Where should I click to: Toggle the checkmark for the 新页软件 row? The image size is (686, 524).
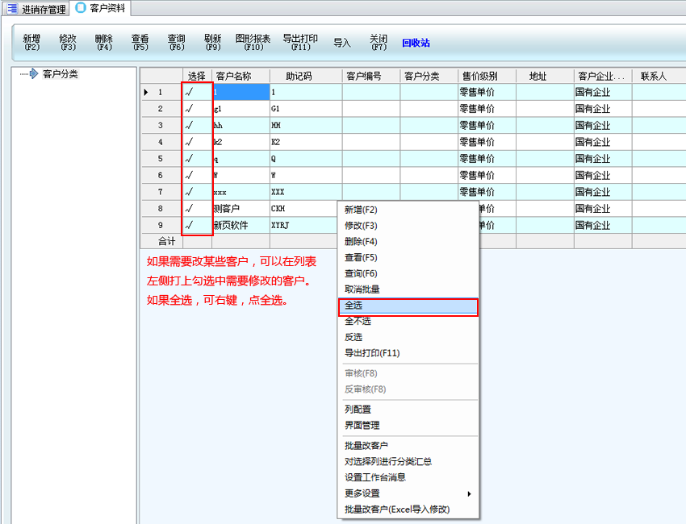pos(190,226)
